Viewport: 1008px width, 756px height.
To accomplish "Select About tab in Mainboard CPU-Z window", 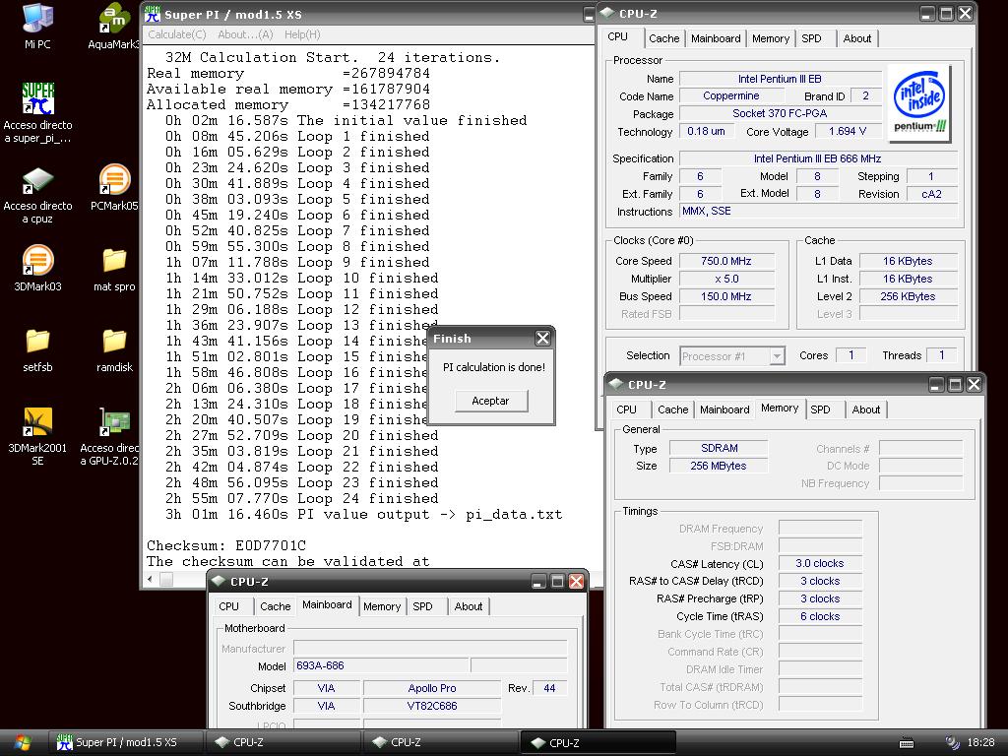I will [468, 606].
